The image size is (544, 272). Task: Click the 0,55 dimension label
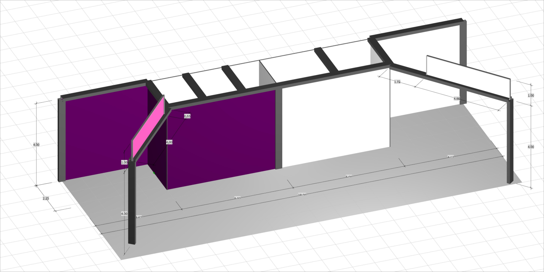click(x=187, y=116)
